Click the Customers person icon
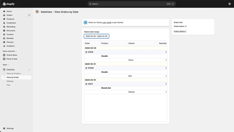 [4, 23]
